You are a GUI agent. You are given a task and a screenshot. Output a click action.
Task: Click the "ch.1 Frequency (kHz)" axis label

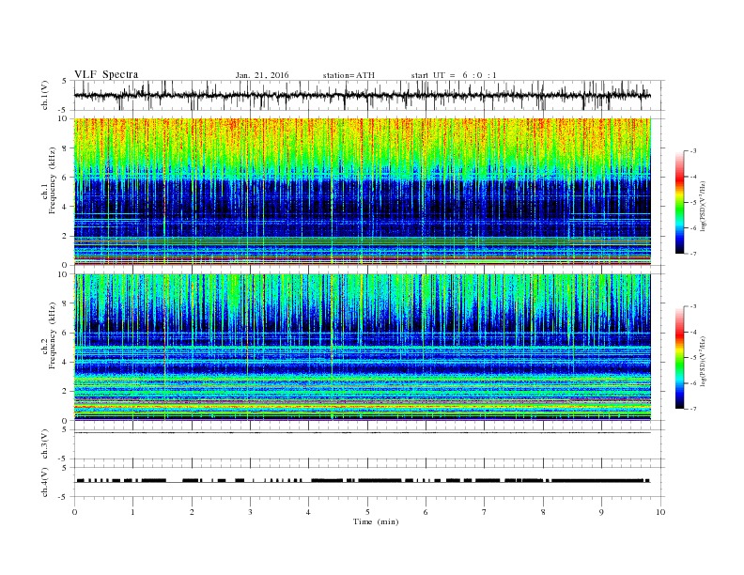click(x=49, y=193)
